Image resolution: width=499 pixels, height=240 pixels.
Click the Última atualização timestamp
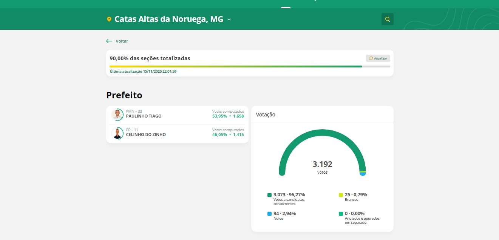(143, 71)
